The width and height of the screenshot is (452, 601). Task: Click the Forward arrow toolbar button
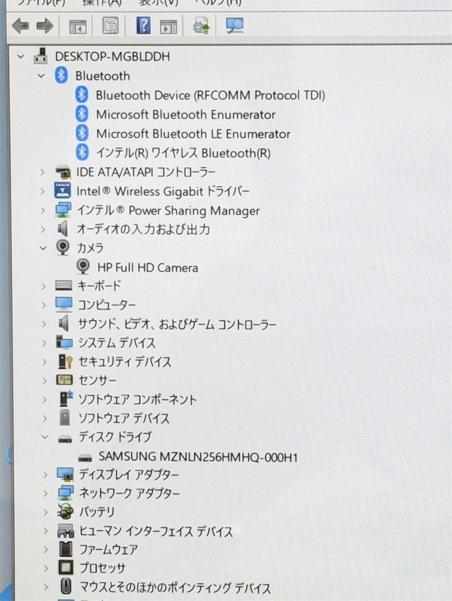coord(45,25)
